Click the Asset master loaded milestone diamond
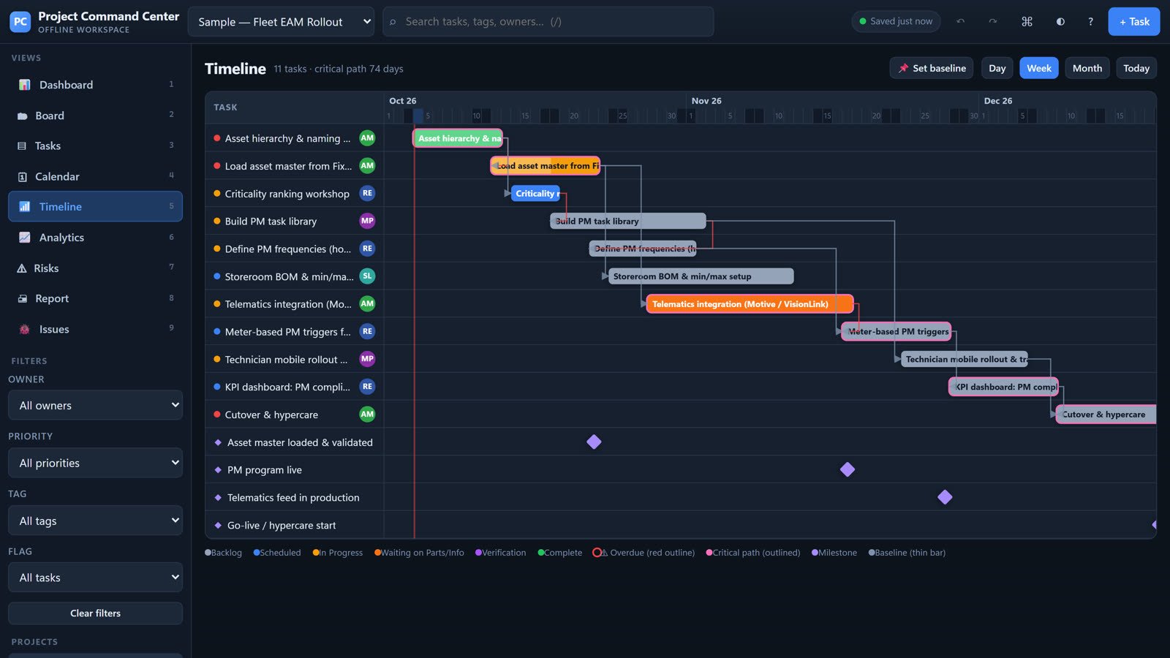 594,442
